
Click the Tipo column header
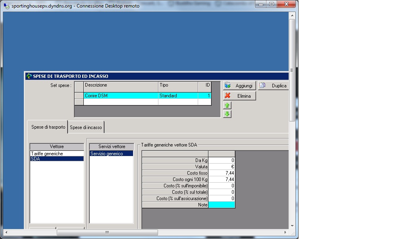[x=178, y=87]
